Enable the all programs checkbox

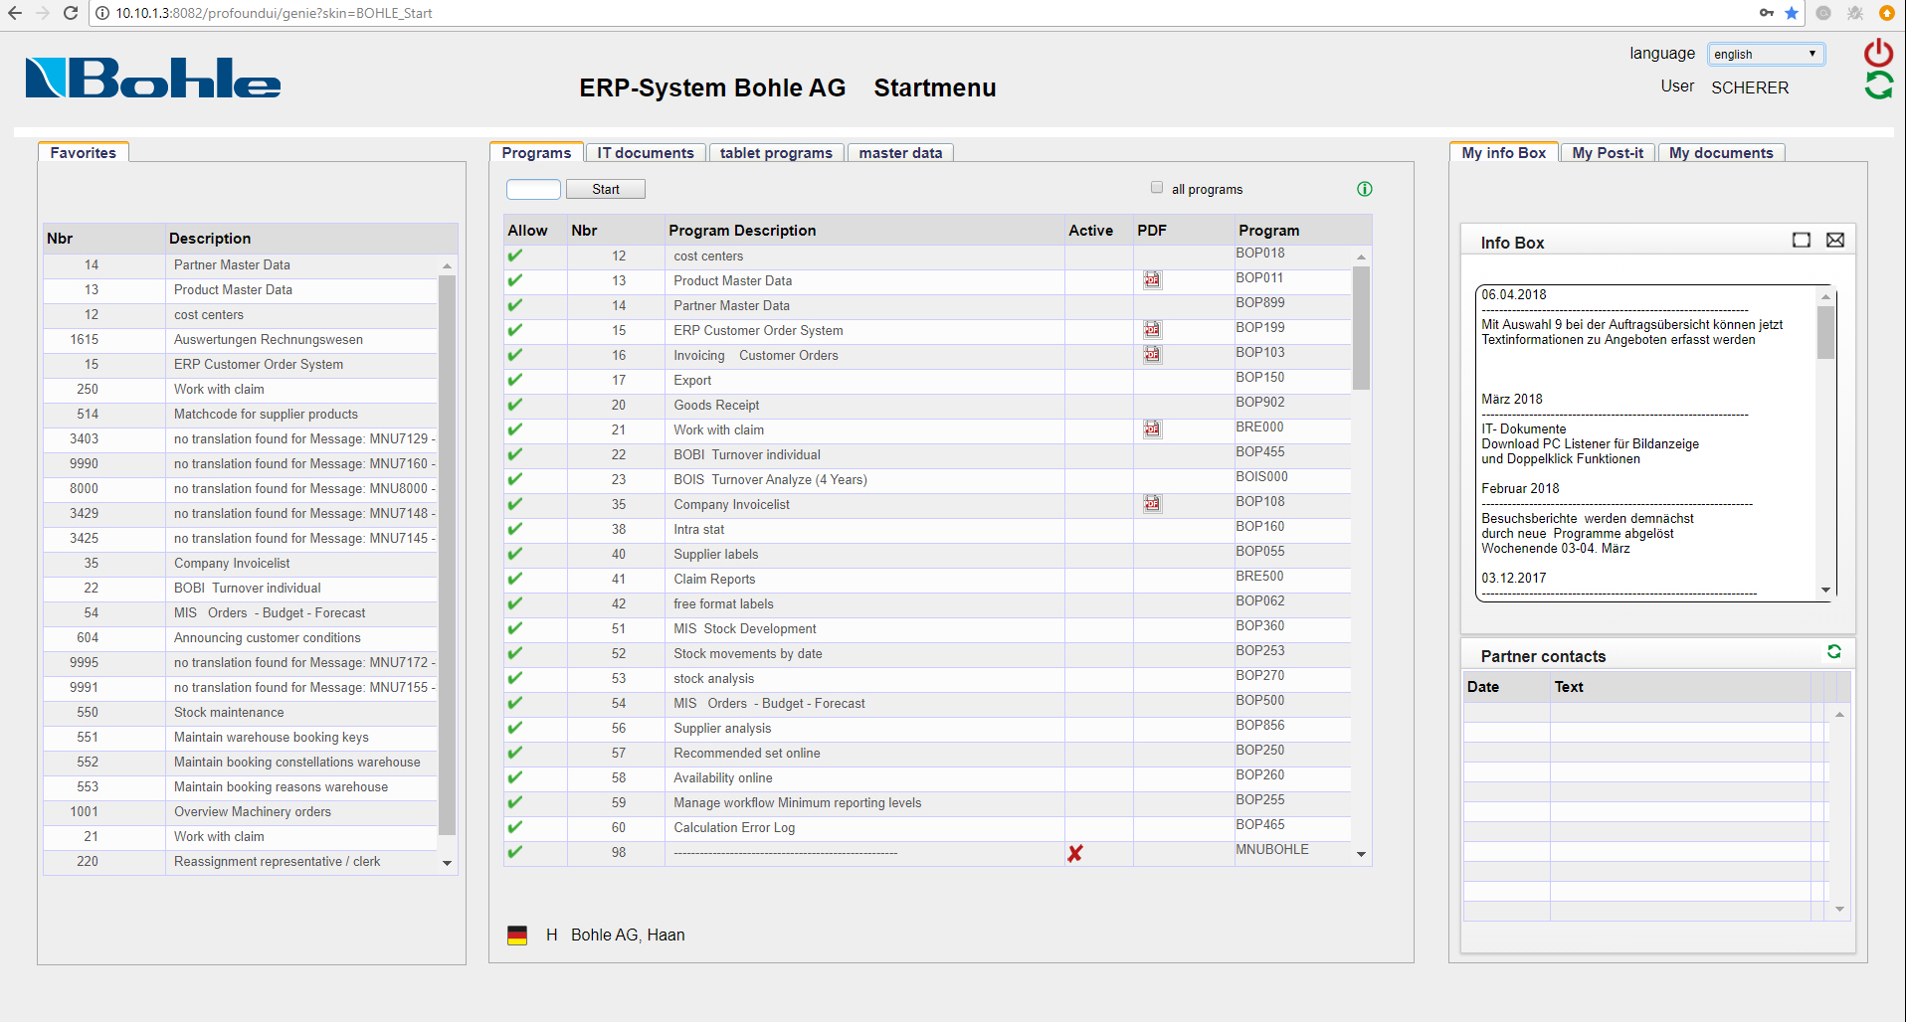[x=1157, y=187]
